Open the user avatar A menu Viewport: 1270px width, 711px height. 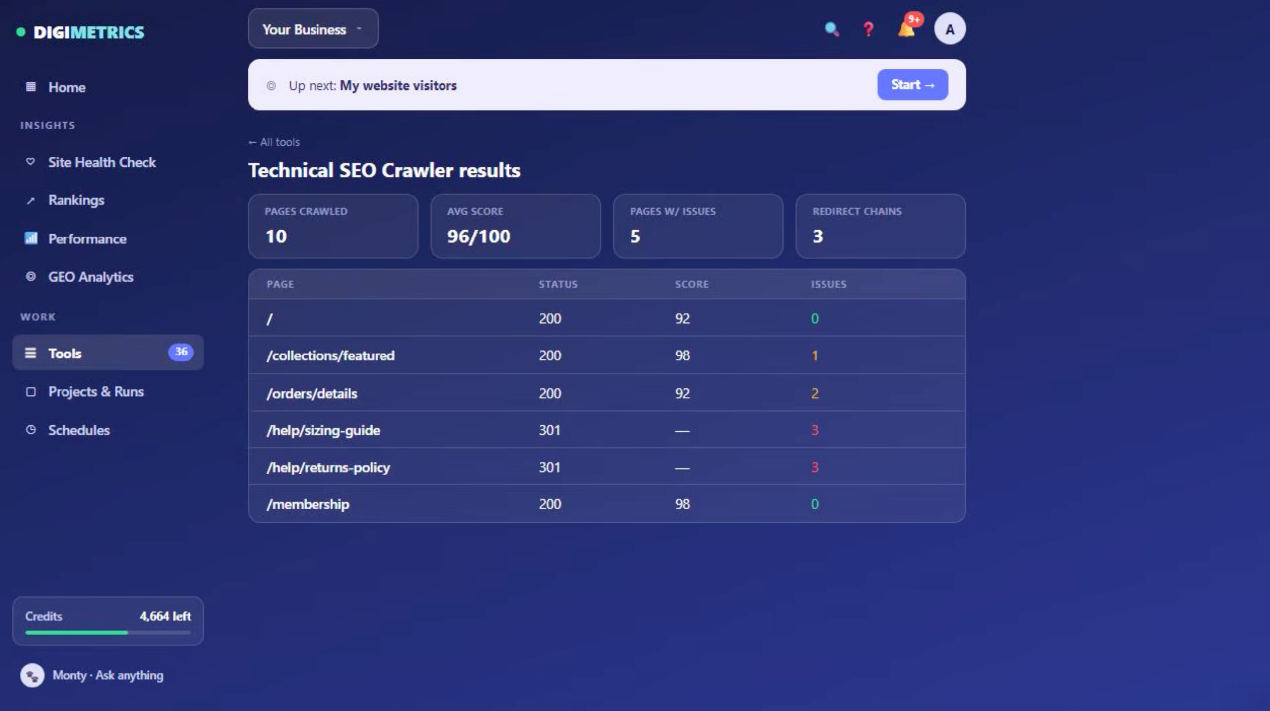tap(950, 29)
